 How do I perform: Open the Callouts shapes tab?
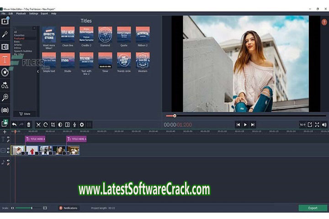click(5, 85)
